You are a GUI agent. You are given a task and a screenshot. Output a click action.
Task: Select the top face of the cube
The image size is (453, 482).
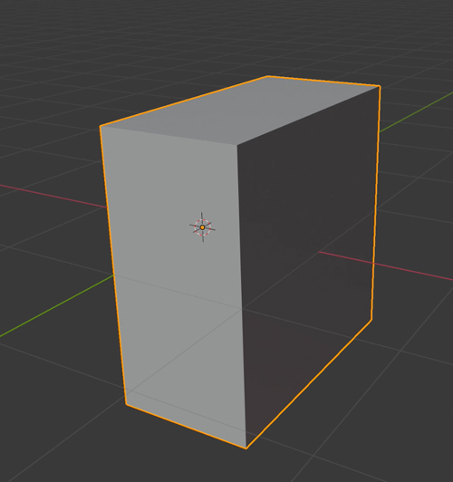click(240, 111)
